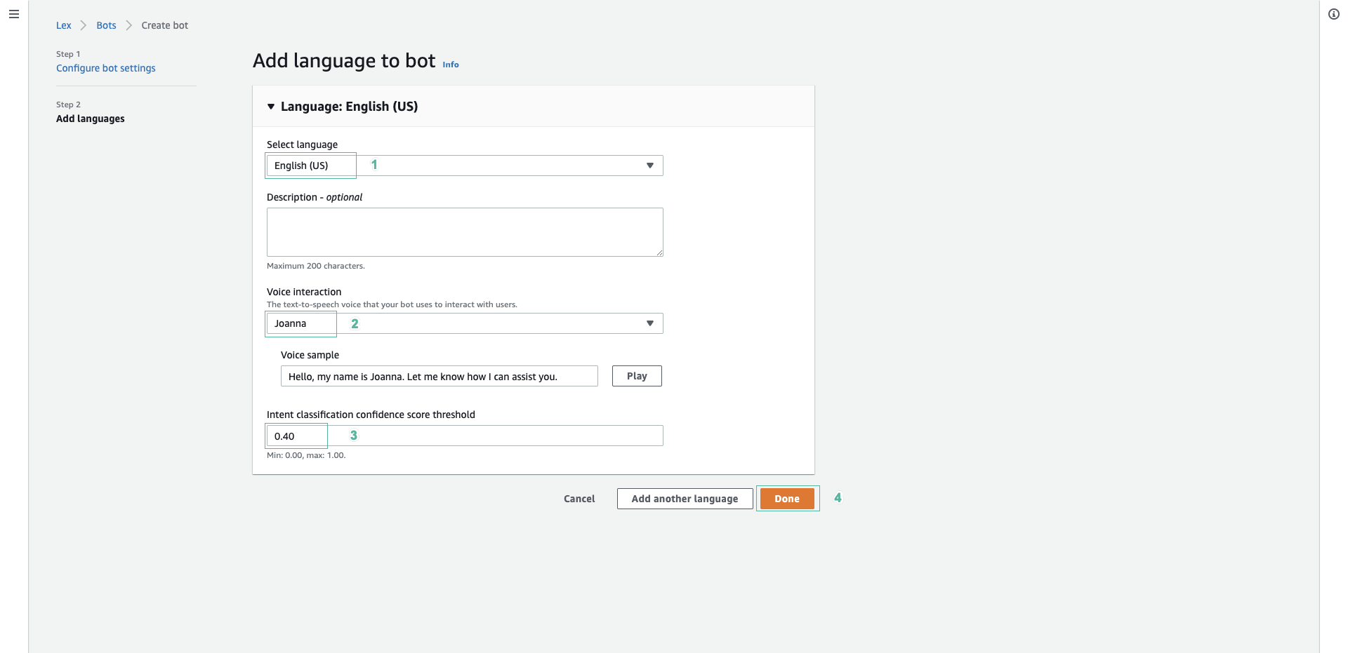Click the Done button
Screen dimensions: 1348x653
(x=787, y=499)
